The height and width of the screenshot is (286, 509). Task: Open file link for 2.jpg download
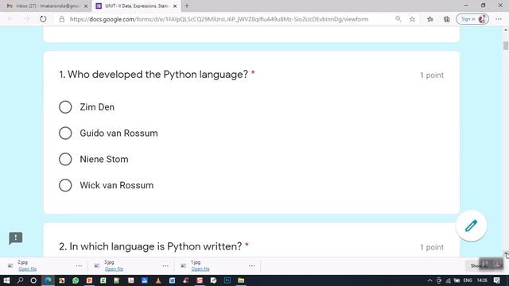pyautogui.click(x=28, y=269)
